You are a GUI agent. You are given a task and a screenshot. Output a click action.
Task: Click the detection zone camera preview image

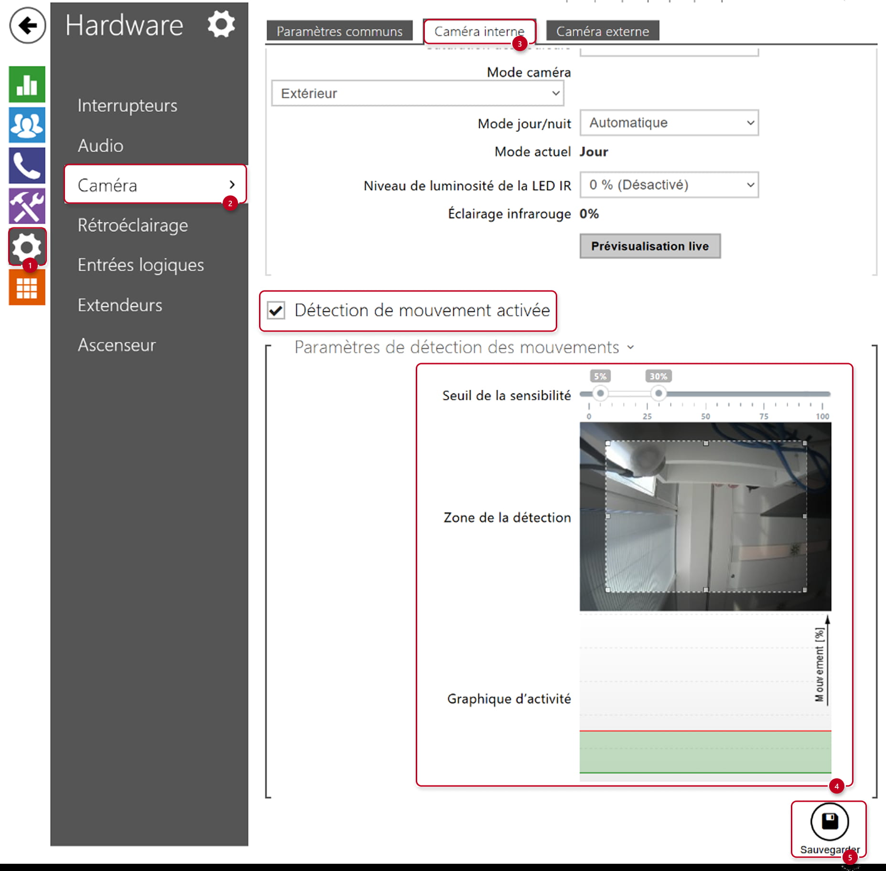pyautogui.click(x=705, y=516)
